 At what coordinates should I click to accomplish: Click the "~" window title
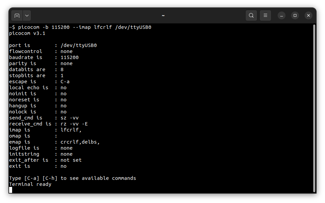click(x=163, y=15)
